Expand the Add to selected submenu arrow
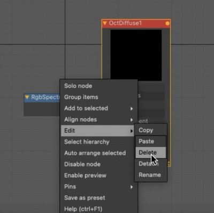The width and height of the screenshot is (214, 213). click(132, 109)
